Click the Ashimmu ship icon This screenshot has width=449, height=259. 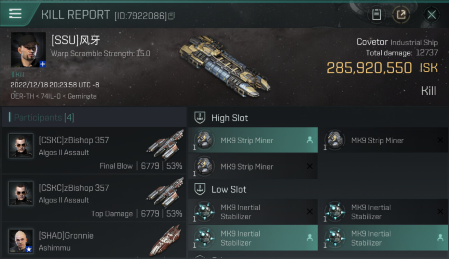(165, 241)
